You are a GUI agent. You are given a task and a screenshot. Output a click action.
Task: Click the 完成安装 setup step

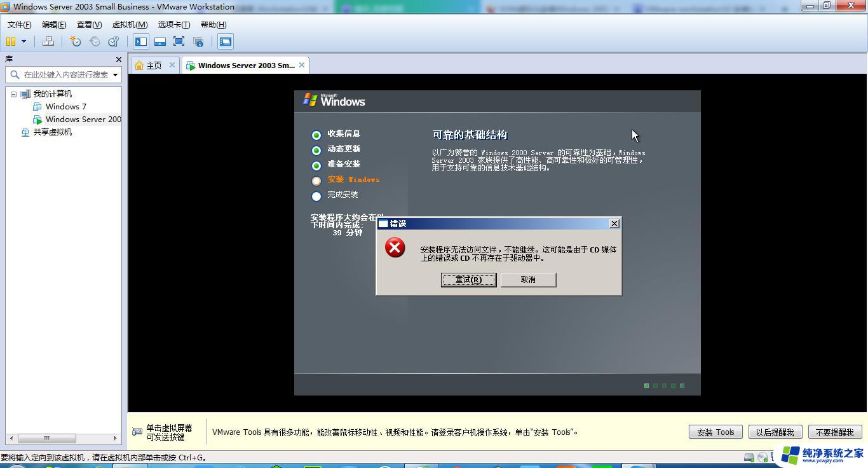342,195
